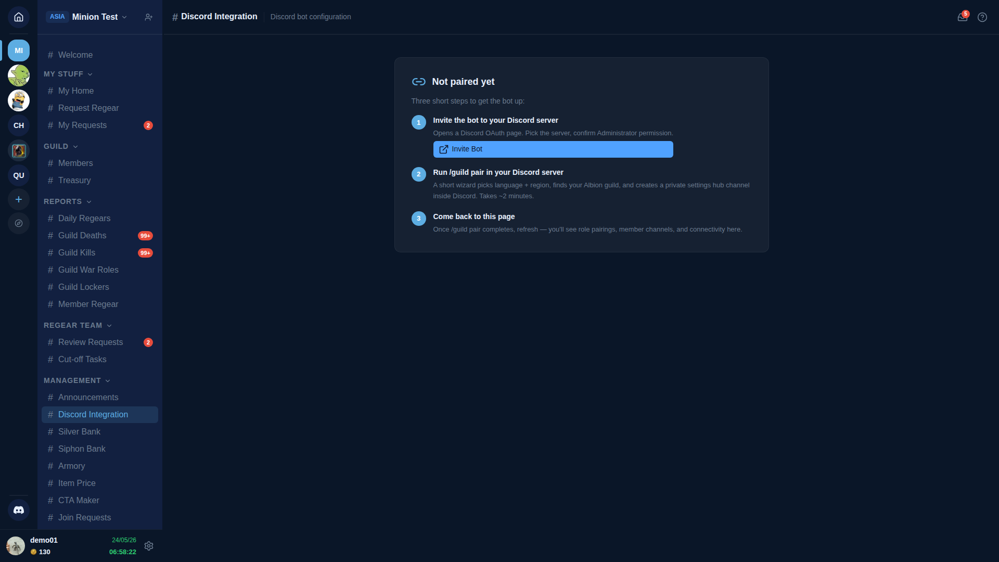This screenshot has width=999, height=562.
Task: Click the 'Come back to this page' step
Action: [473, 216]
